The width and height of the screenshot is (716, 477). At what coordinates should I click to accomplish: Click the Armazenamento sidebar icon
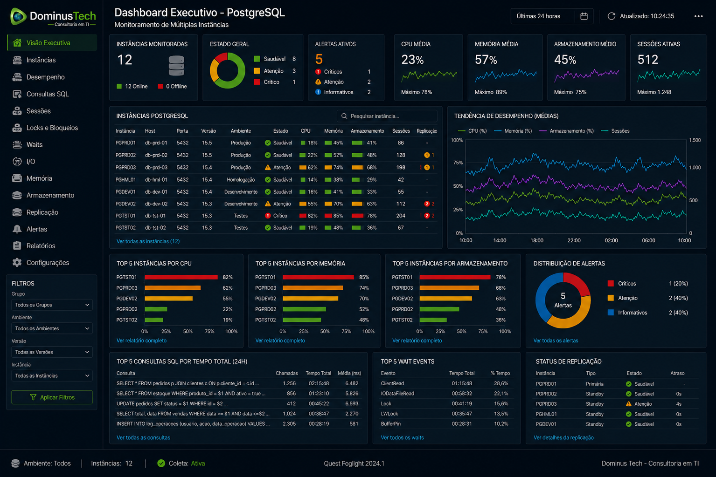point(17,195)
